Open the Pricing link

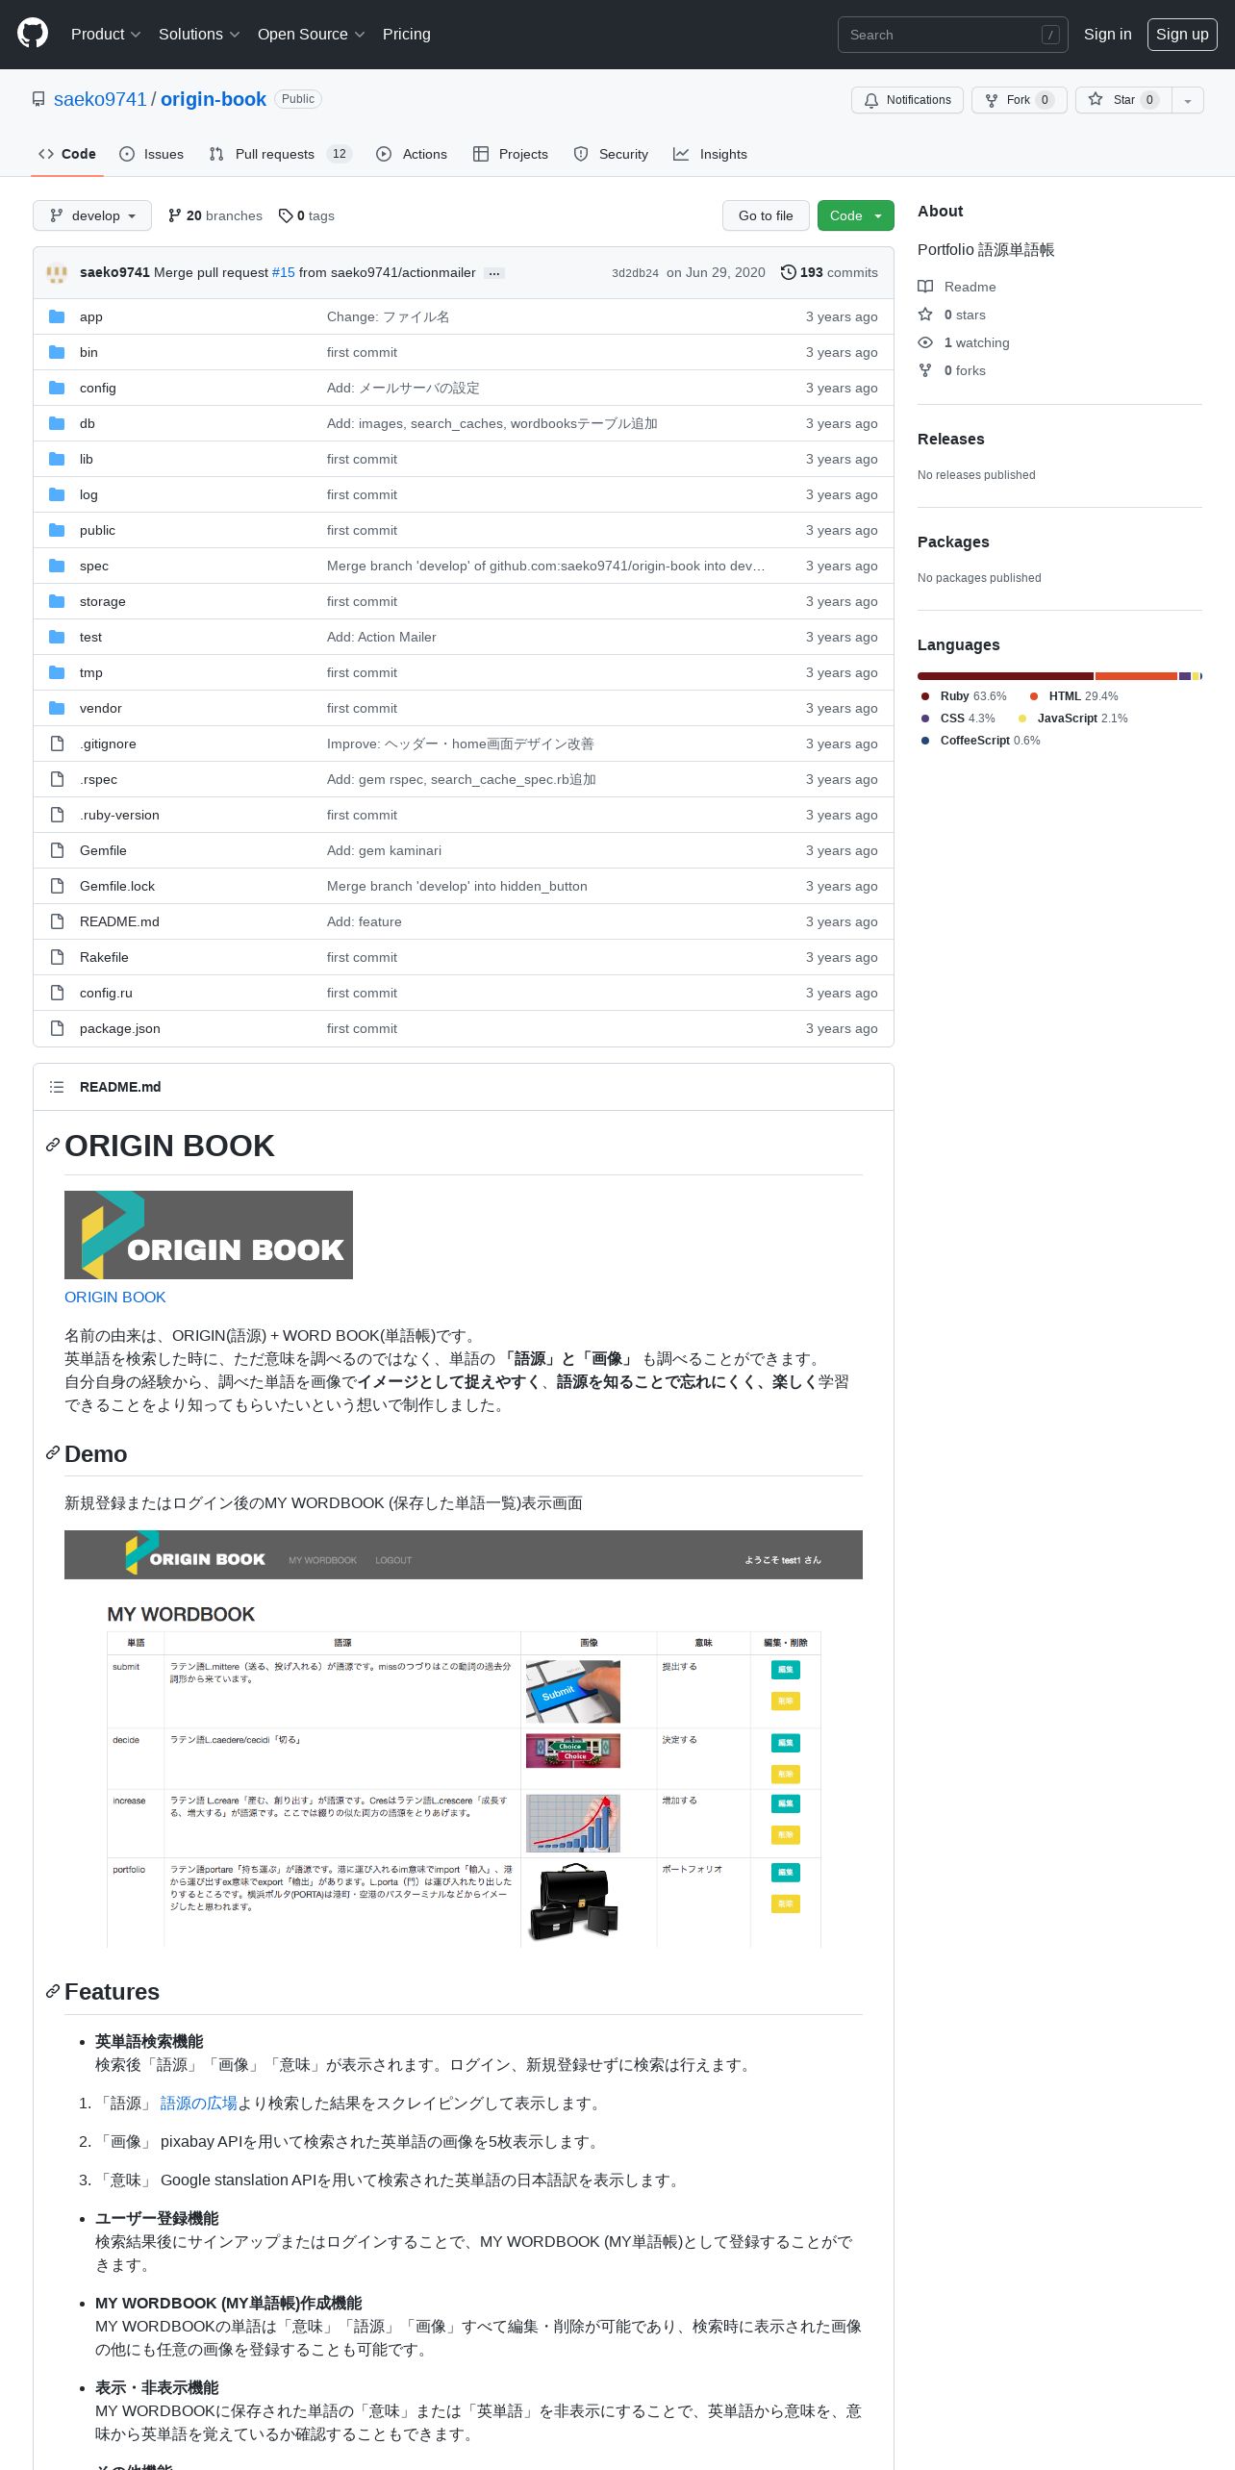coord(407,34)
